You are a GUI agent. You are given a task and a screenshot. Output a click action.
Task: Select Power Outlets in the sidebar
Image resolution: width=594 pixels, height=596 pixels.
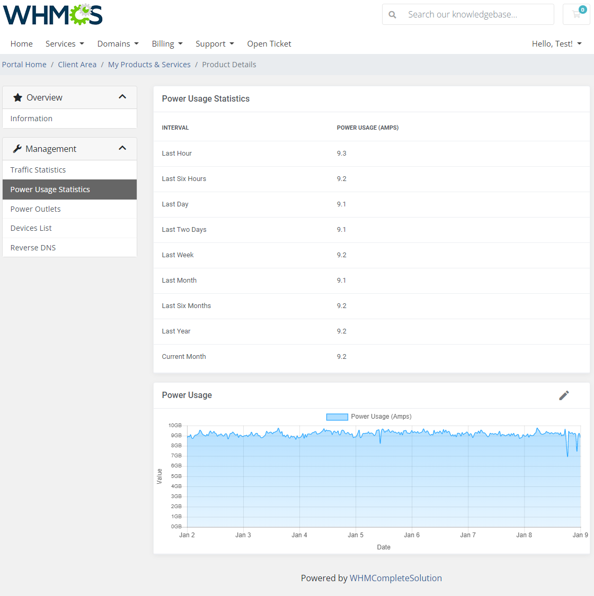click(69, 209)
